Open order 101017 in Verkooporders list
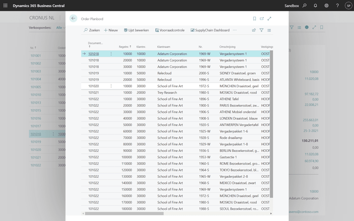 [x=35, y=126]
